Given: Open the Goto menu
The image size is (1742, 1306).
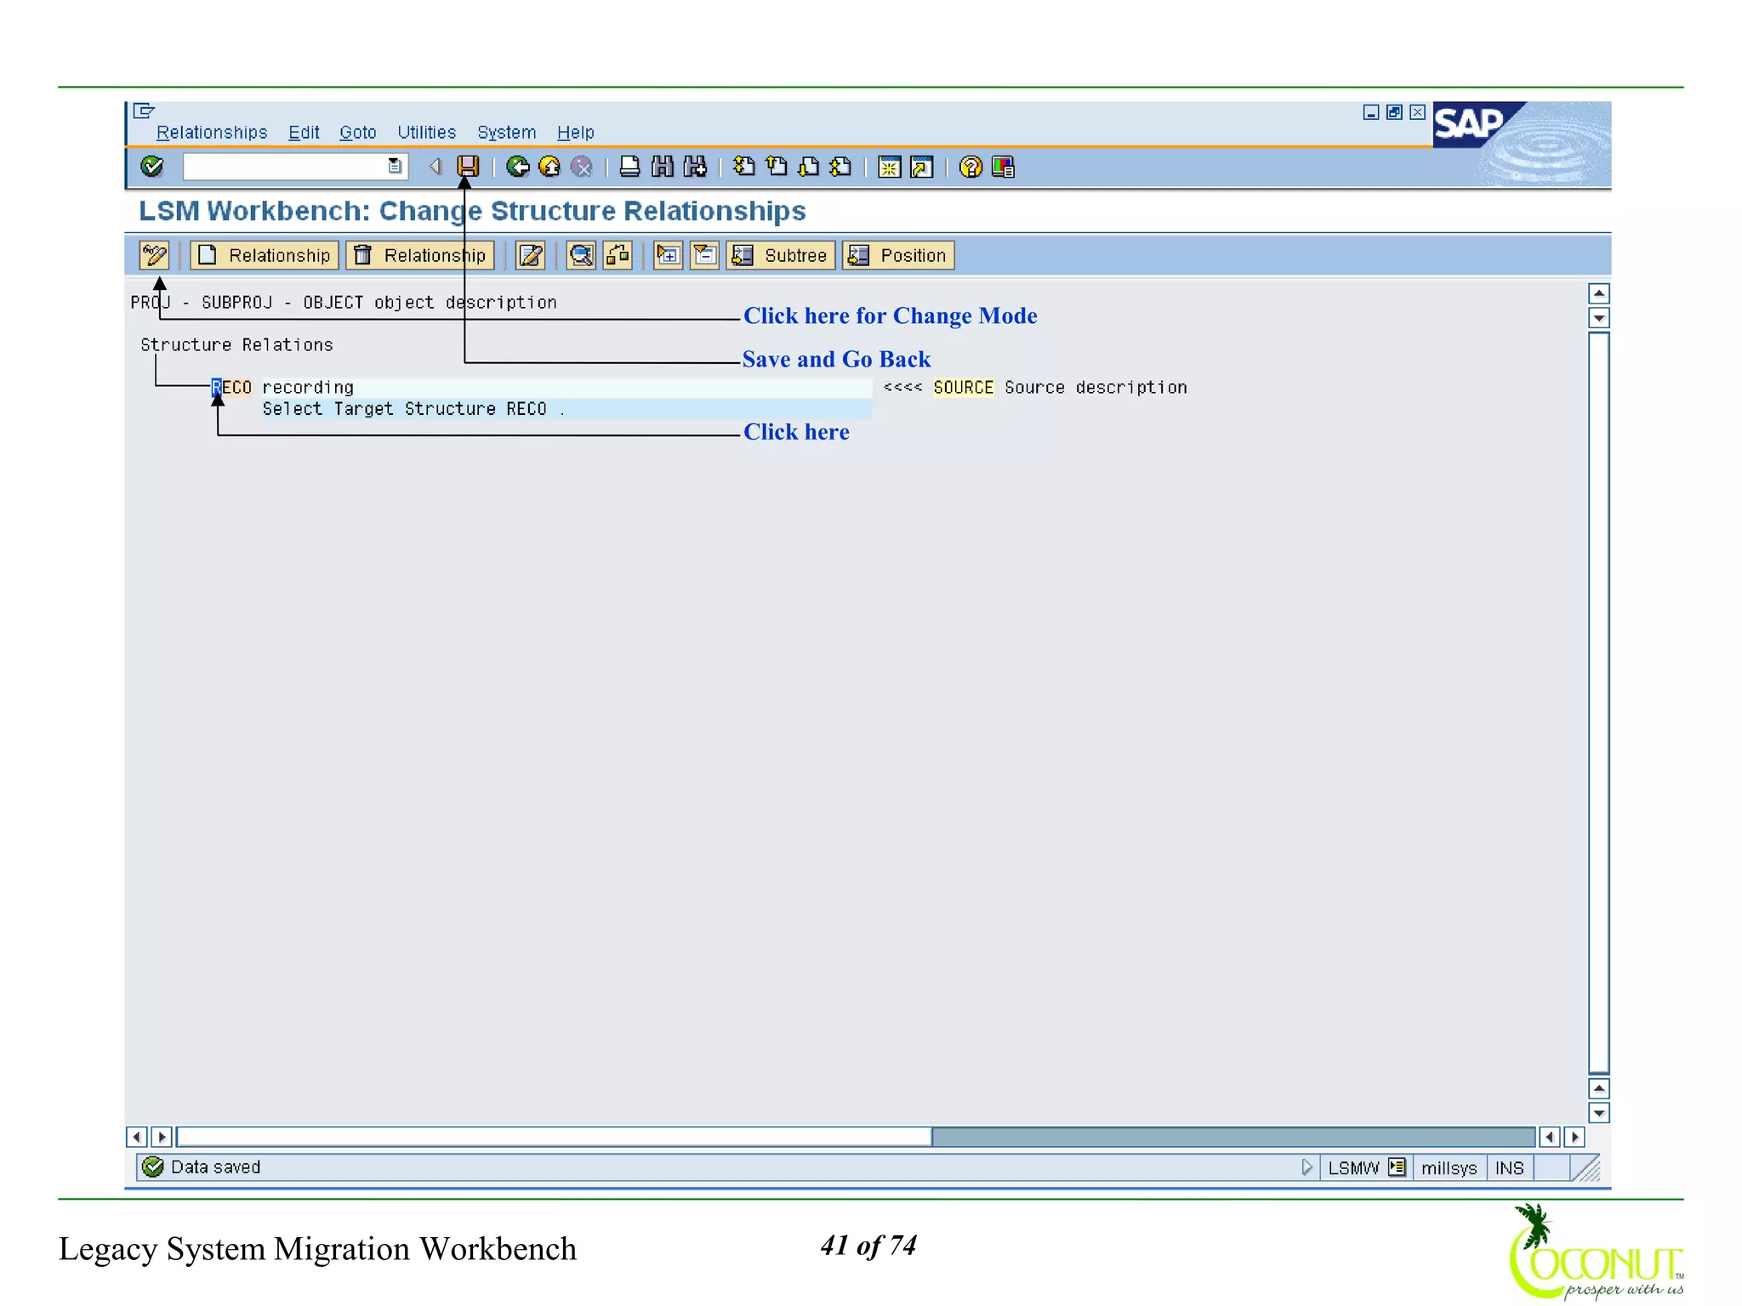Looking at the screenshot, I should [357, 133].
